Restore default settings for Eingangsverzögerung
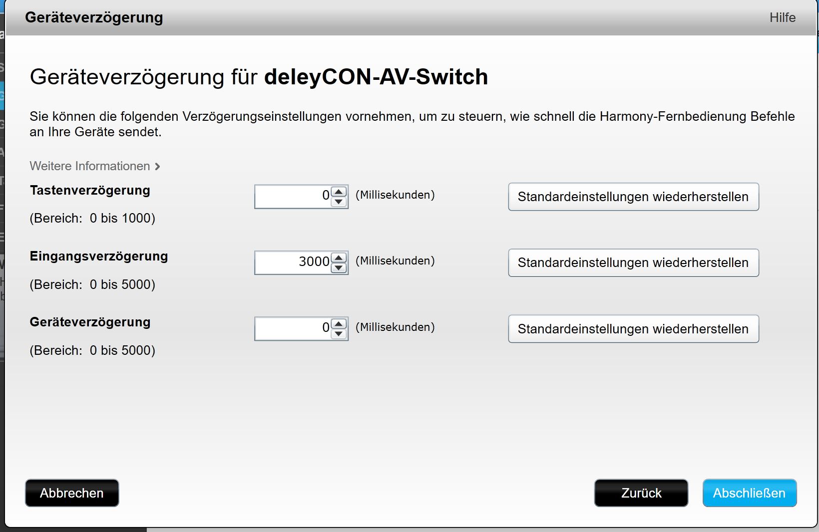Screen dimensions: 819x532 click(633, 263)
